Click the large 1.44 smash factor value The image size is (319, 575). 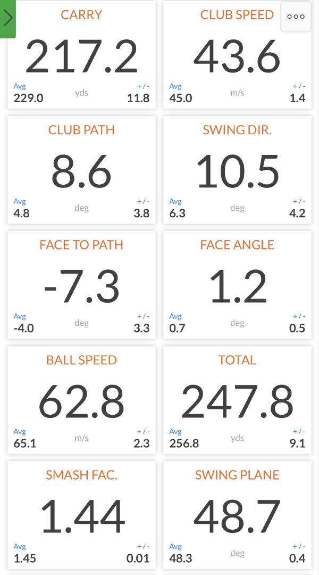point(82,517)
